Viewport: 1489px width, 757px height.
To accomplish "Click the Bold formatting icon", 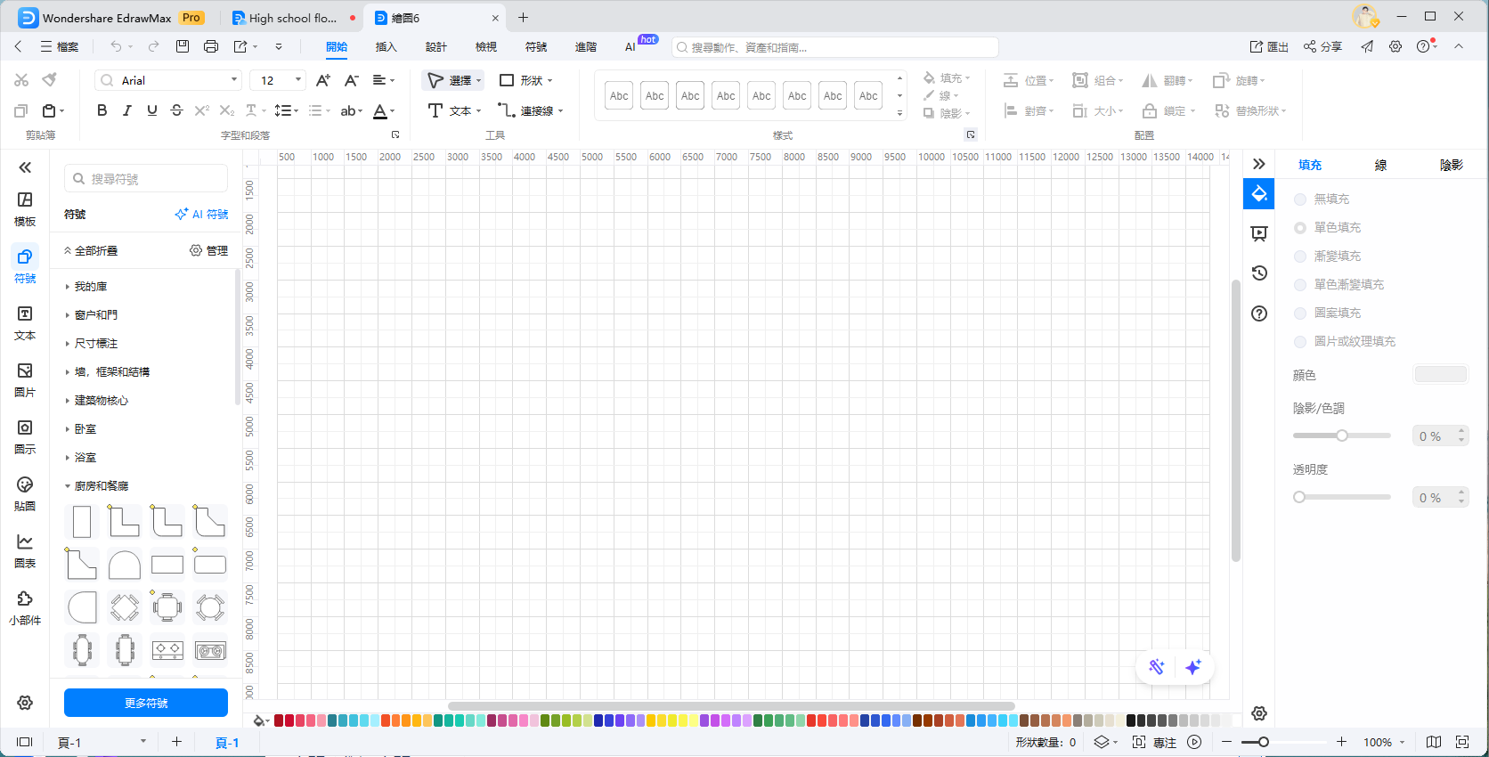I will [102, 110].
